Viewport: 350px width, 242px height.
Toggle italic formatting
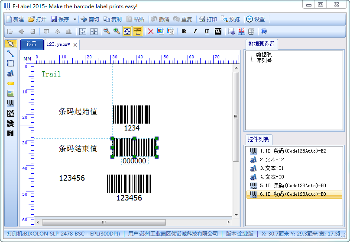(x=195, y=32)
